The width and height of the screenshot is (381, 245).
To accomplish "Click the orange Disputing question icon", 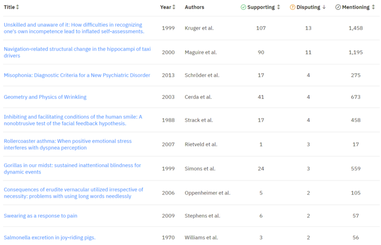I will pos(292,7).
